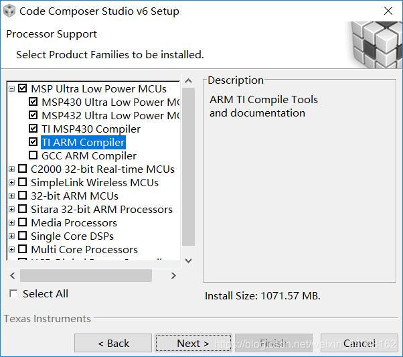The image size is (403, 357).
Task: Check Single Core DSPs checkbox
Action: pyautogui.click(x=22, y=236)
